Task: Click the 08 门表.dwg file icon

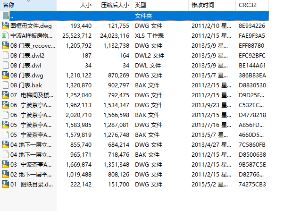Action: (6, 76)
